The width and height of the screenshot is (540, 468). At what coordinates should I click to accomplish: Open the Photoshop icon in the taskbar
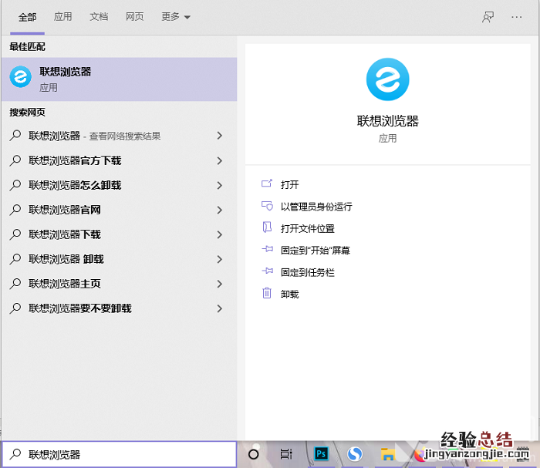click(321, 454)
